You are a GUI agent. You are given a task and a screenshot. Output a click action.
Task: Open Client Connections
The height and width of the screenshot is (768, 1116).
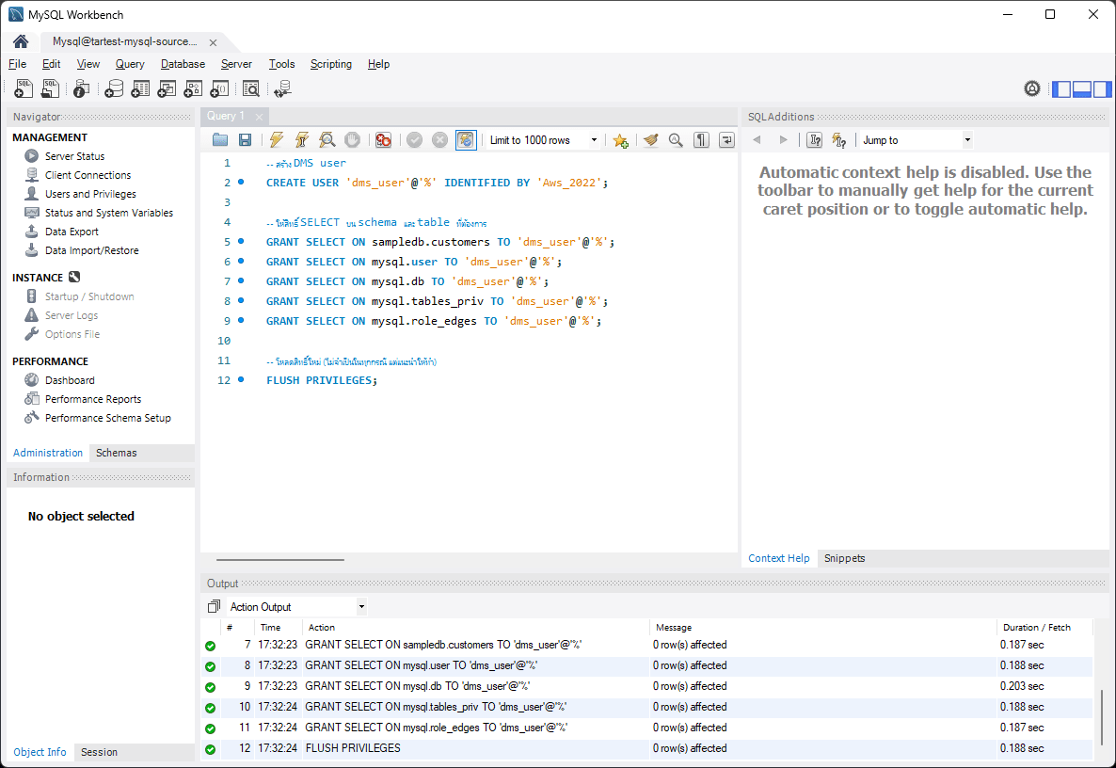pyautogui.click(x=88, y=175)
